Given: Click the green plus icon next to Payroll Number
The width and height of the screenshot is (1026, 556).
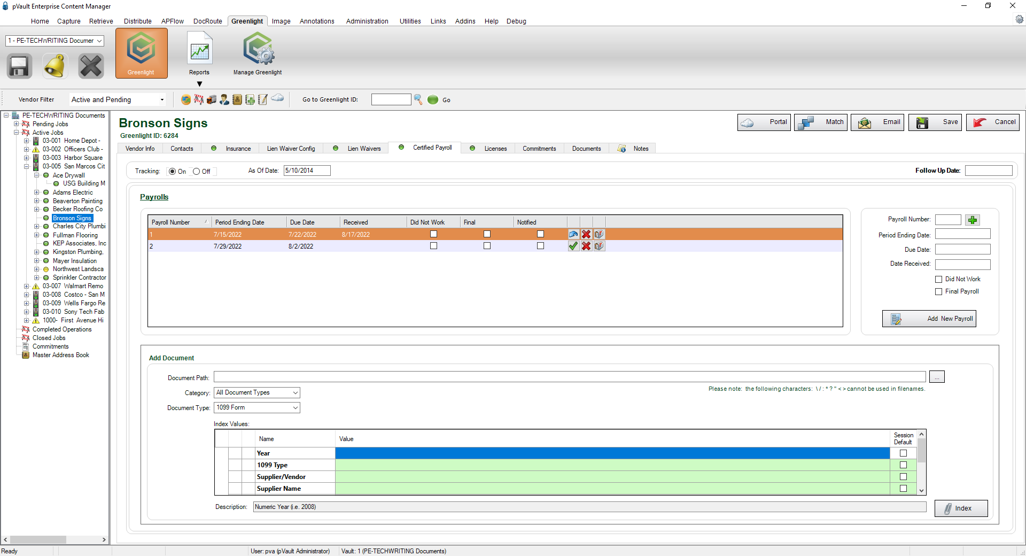Looking at the screenshot, I should point(973,220).
